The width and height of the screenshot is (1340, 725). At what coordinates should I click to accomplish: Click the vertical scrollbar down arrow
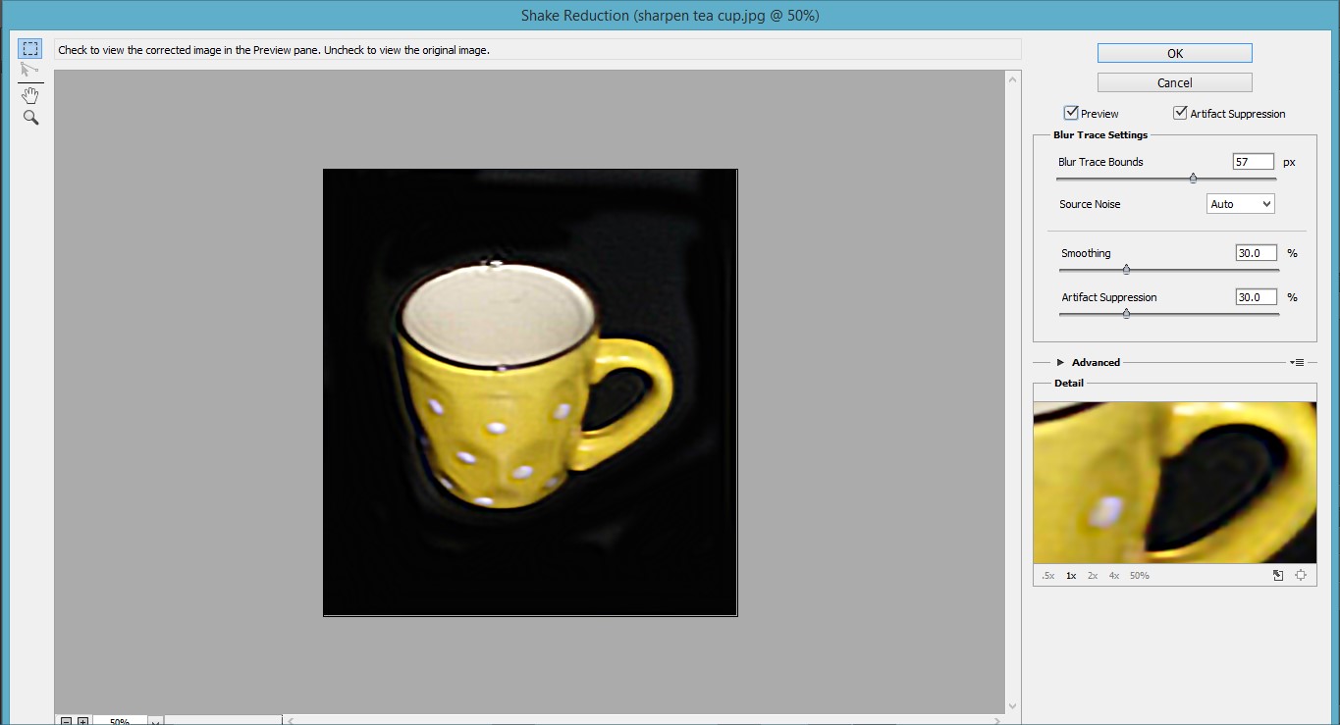1013,705
